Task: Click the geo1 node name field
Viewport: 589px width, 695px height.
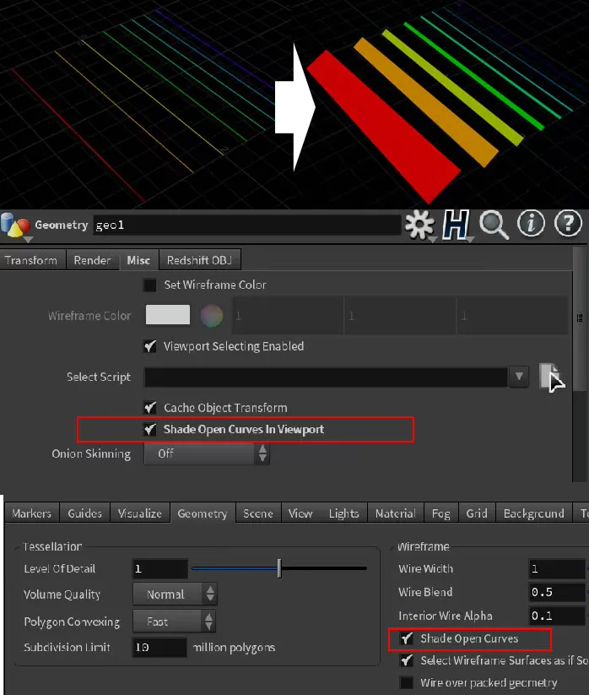Action: pos(246,225)
